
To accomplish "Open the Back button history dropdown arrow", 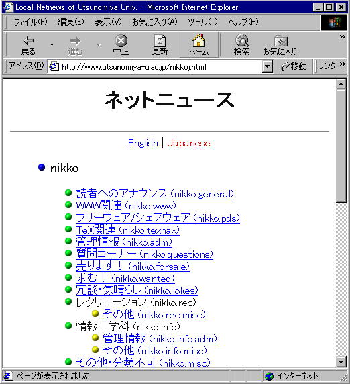I will click(52, 44).
